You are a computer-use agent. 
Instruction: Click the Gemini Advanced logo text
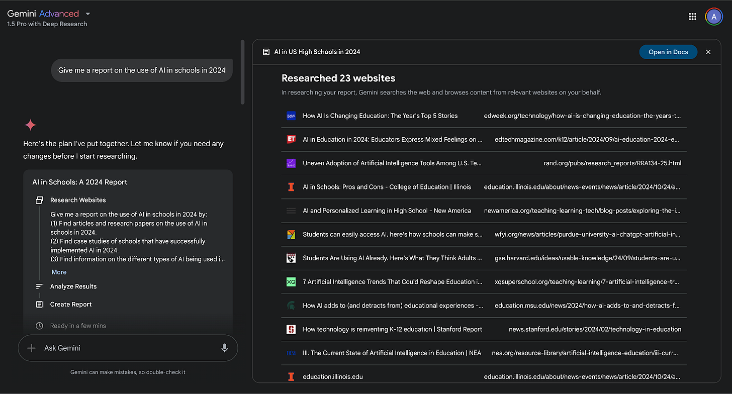tap(43, 14)
